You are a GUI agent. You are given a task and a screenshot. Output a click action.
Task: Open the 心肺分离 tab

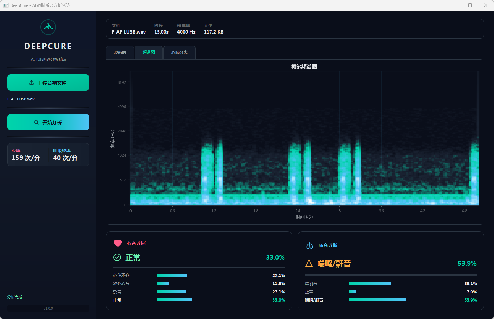180,53
